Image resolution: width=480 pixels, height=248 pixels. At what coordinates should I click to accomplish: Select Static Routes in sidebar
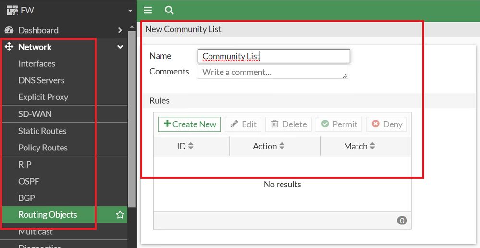[x=42, y=131]
